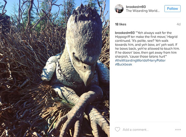Open the three-dot more options menu

tap(178, 130)
